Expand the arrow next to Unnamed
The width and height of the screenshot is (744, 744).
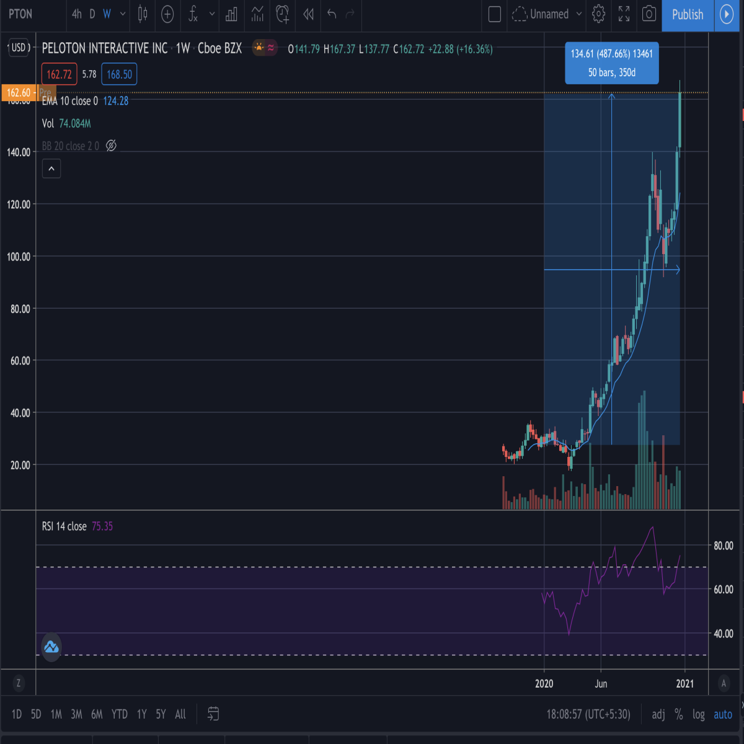pyautogui.click(x=579, y=14)
